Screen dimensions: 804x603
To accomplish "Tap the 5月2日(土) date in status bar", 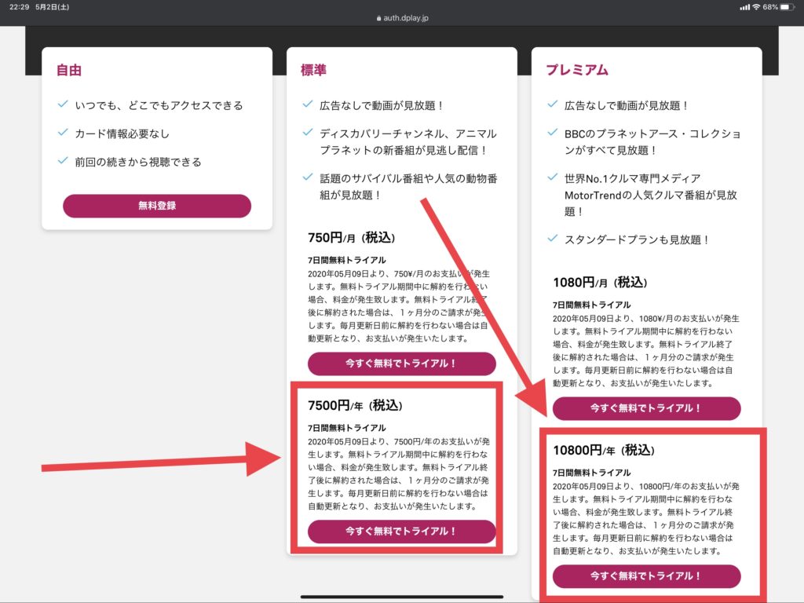I will 53,6.
